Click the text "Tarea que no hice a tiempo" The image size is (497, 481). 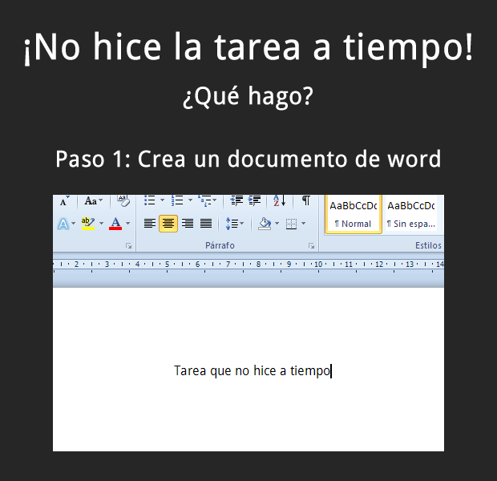tap(253, 370)
